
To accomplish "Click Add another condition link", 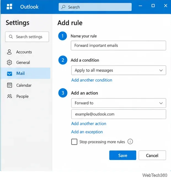I will coord(92,80).
